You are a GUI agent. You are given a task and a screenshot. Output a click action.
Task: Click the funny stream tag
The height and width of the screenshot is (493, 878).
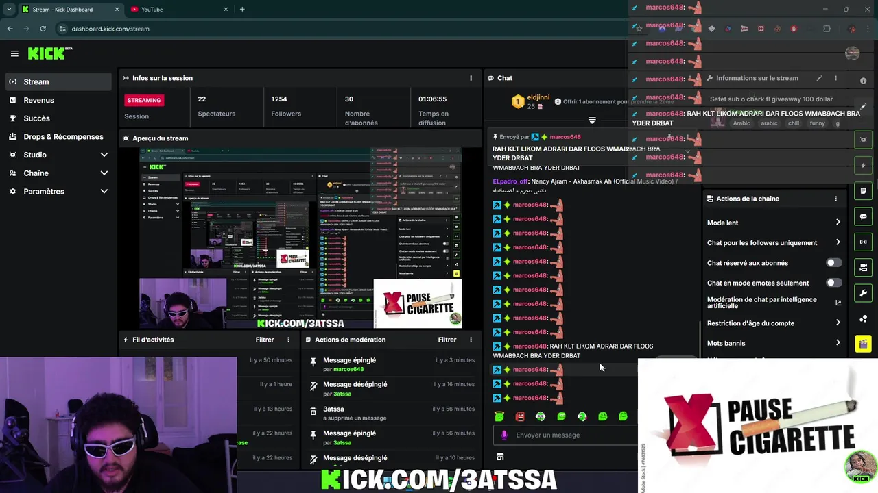[x=817, y=123]
